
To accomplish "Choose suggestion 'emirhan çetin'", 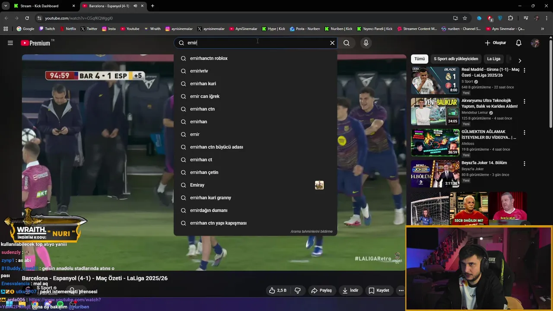I will 255,172.
